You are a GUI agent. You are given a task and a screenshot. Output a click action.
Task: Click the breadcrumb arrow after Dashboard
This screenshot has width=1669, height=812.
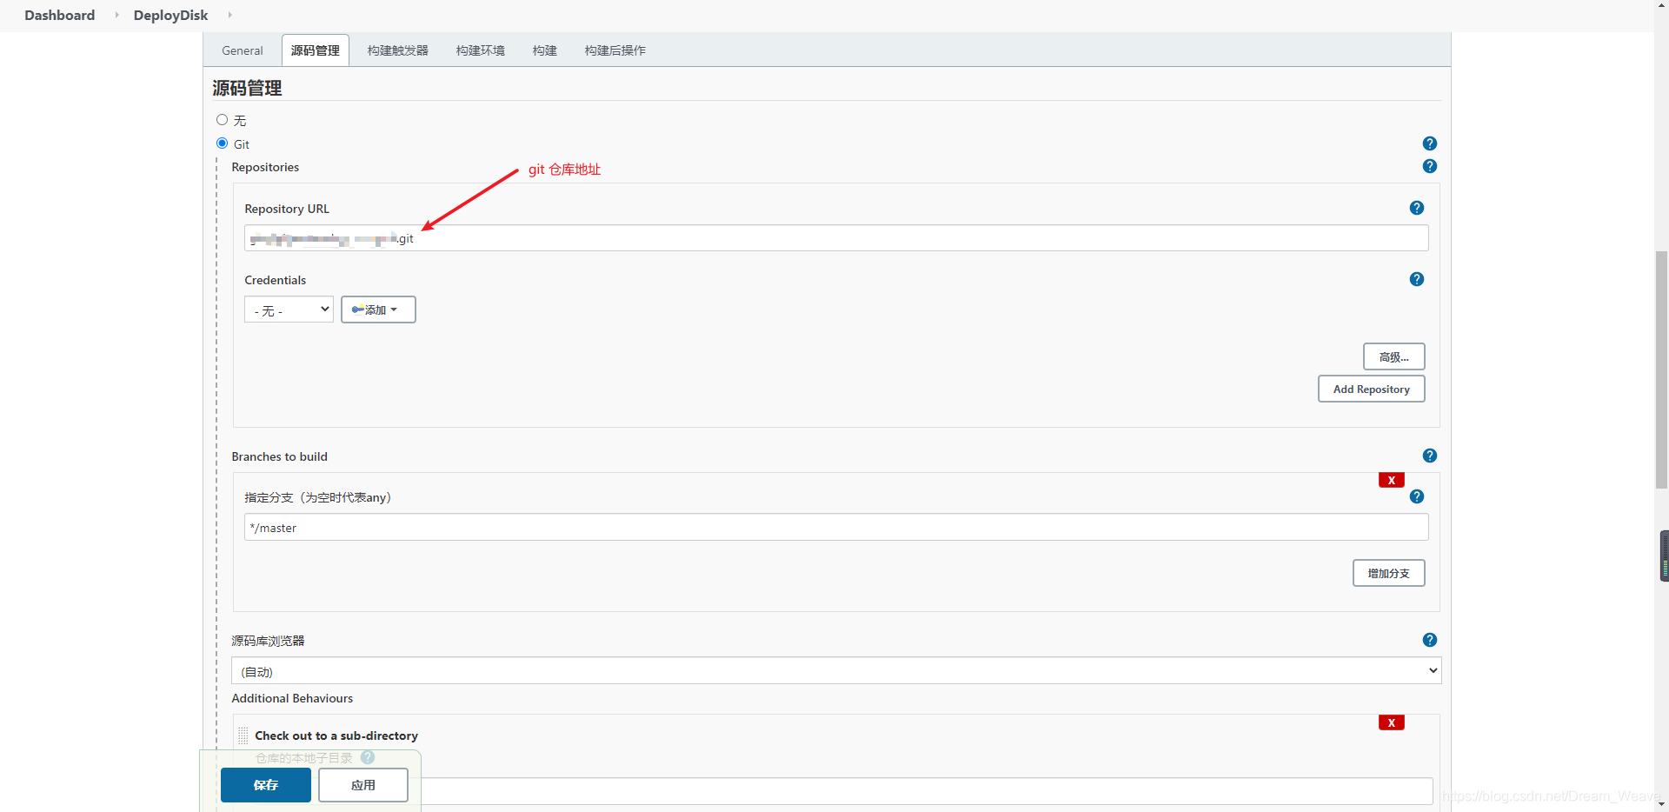(116, 15)
